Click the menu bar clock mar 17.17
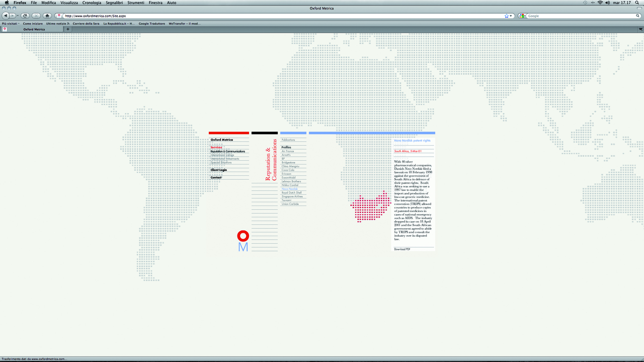Screen dimensions: 644x362 (622, 3)
